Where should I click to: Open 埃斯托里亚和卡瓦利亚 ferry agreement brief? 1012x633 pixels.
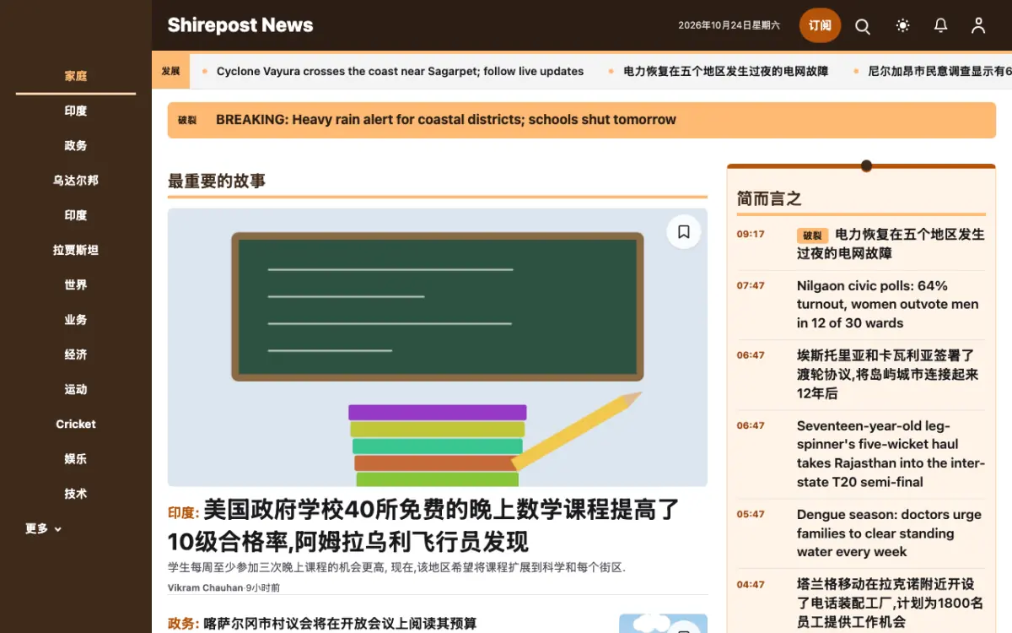pyautogui.click(x=888, y=375)
